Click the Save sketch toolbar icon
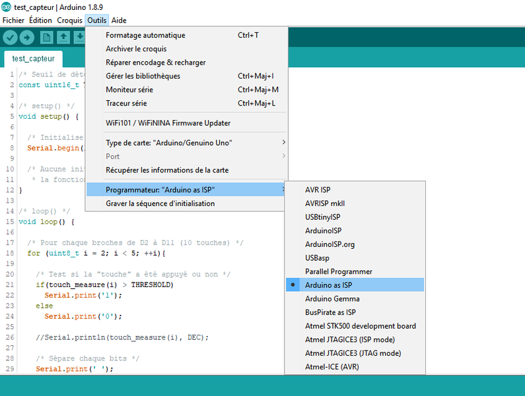The image size is (525, 396). point(79,38)
